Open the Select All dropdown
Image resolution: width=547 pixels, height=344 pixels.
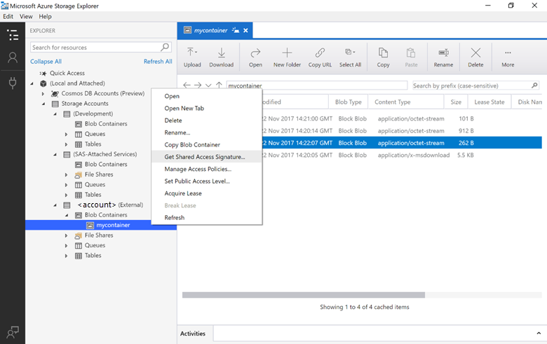(350, 56)
